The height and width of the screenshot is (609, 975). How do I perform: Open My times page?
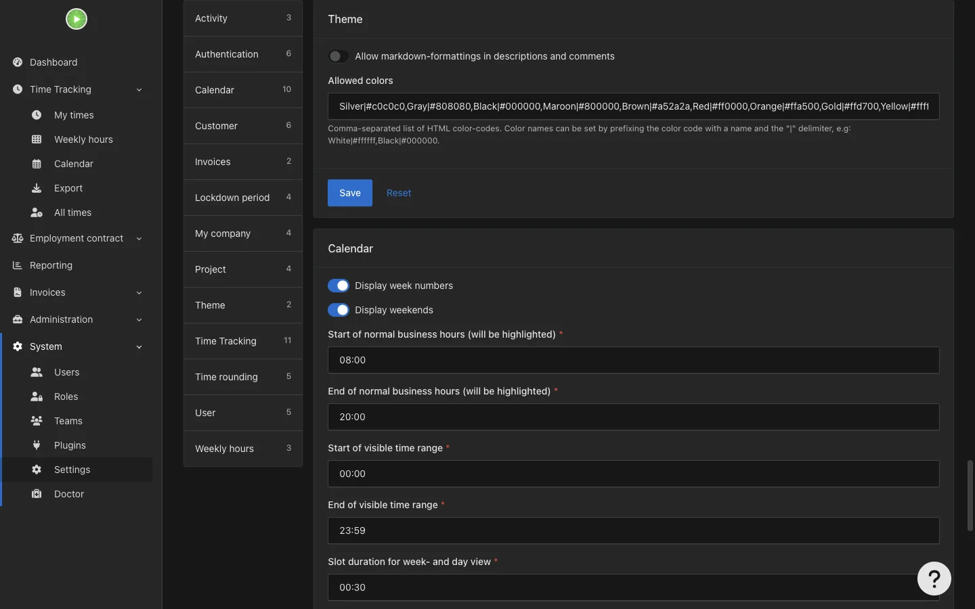tap(74, 115)
